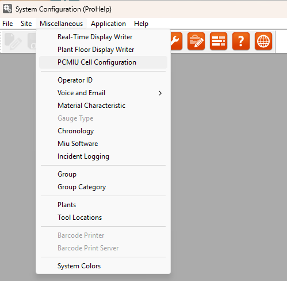The height and width of the screenshot is (281, 287).
Task: Click the greyed document edit toolbar icon
Action: (x=13, y=41)
